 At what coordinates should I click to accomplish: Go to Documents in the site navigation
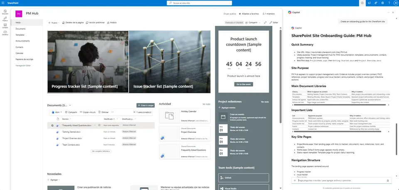coord(20,29)
